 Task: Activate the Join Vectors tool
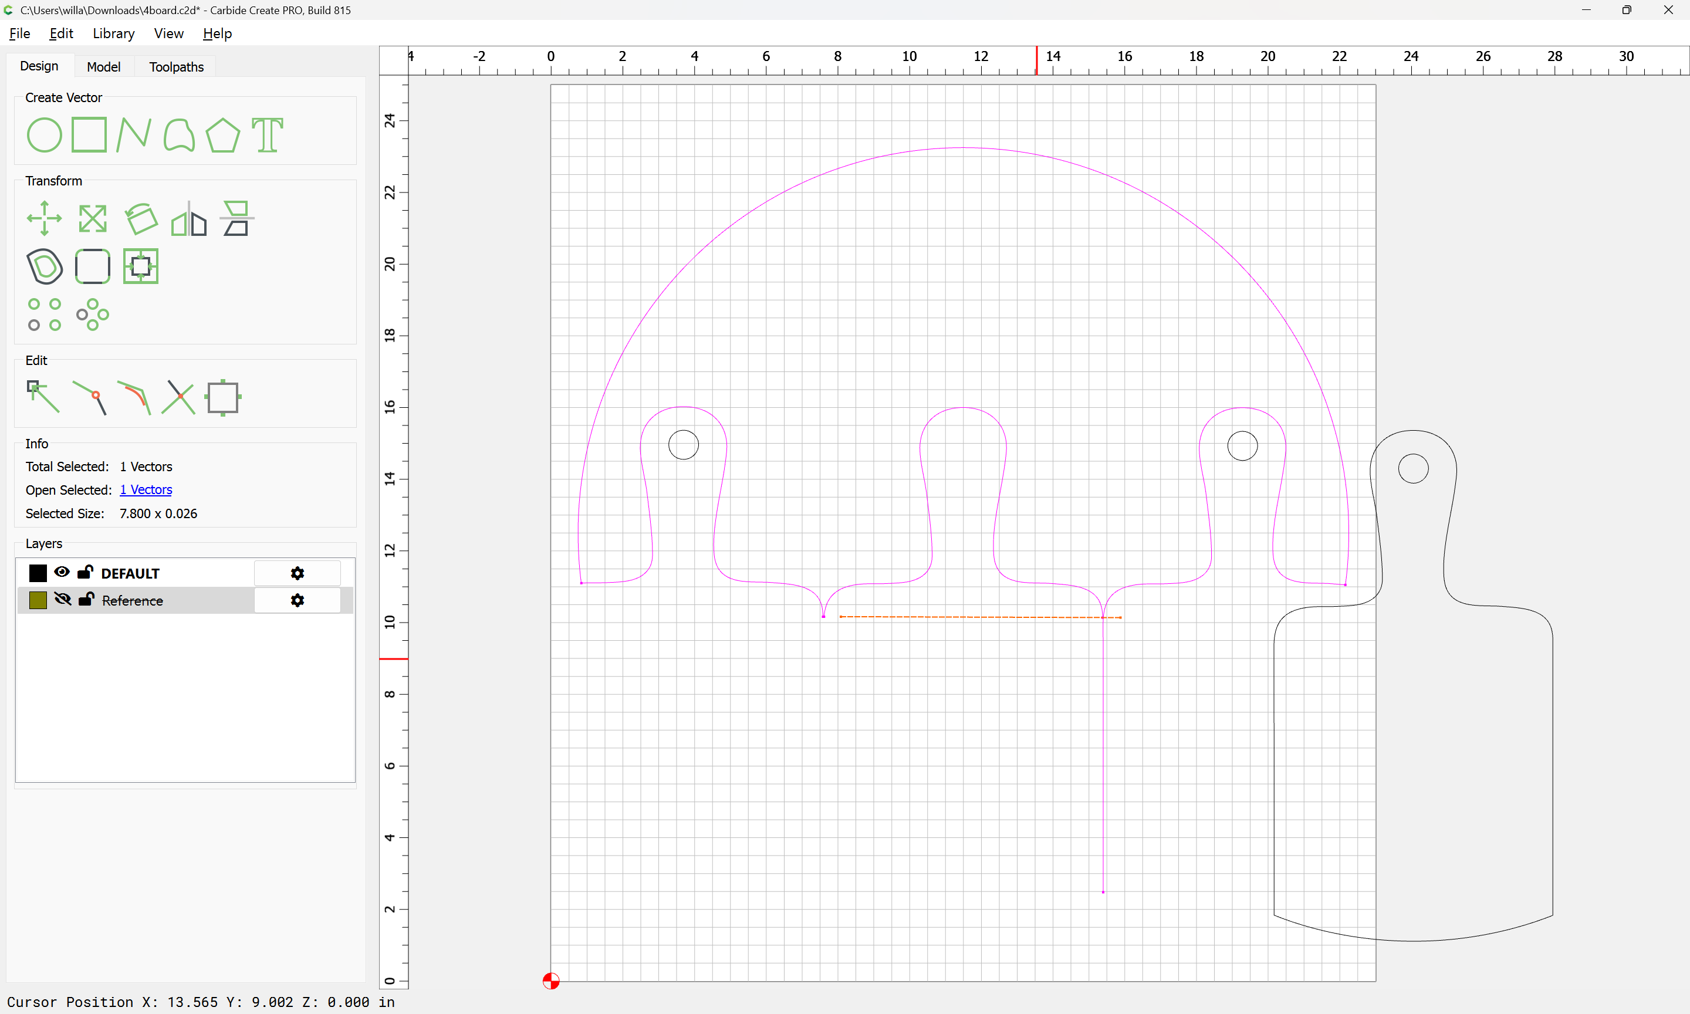tap(89, 397)
